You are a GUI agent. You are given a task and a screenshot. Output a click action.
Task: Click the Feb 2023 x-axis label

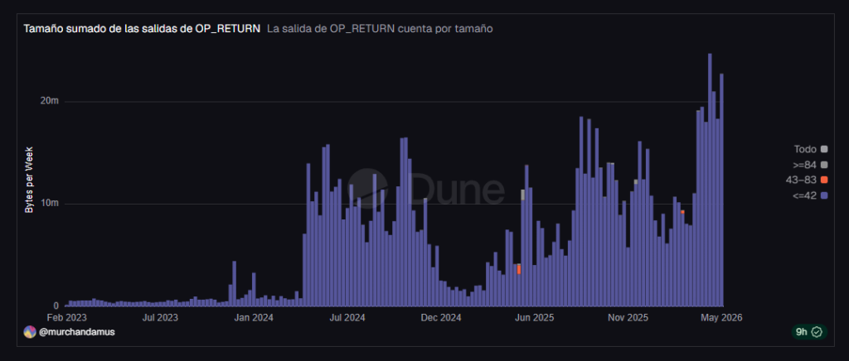click(x=66, y=318)
